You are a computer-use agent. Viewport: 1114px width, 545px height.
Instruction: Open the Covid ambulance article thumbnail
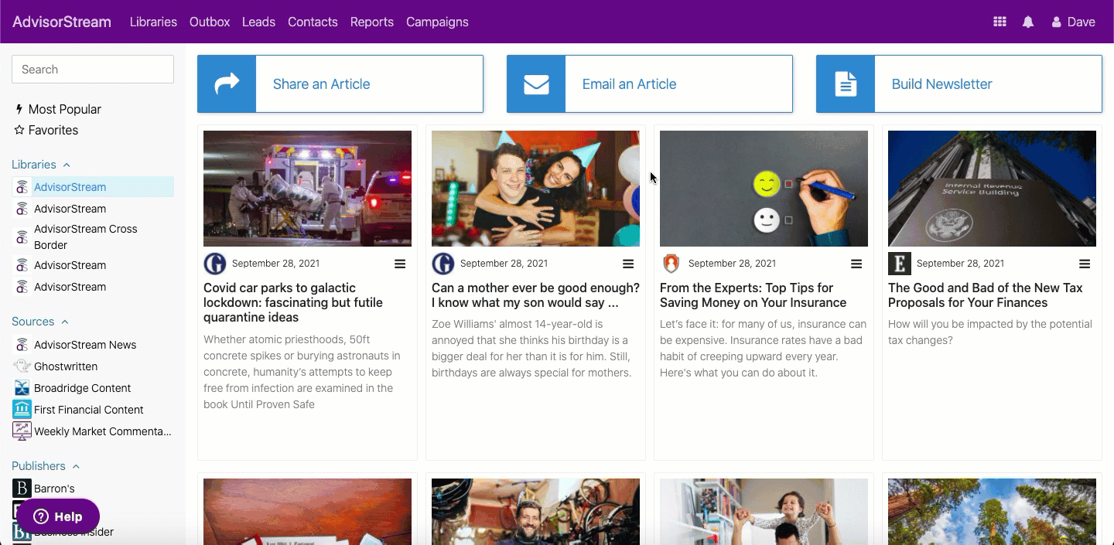(307, 189)
